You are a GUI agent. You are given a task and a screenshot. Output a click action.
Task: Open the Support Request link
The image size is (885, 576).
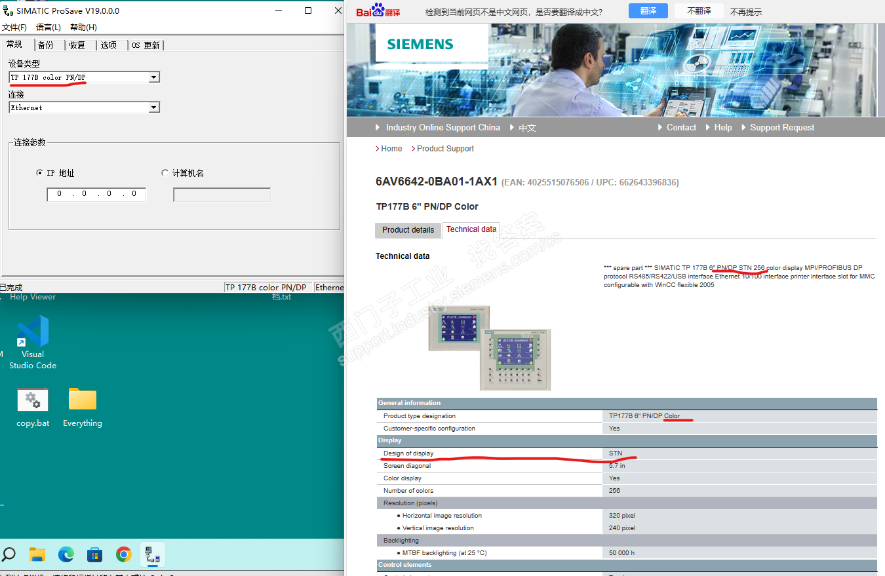coord(782,128)
